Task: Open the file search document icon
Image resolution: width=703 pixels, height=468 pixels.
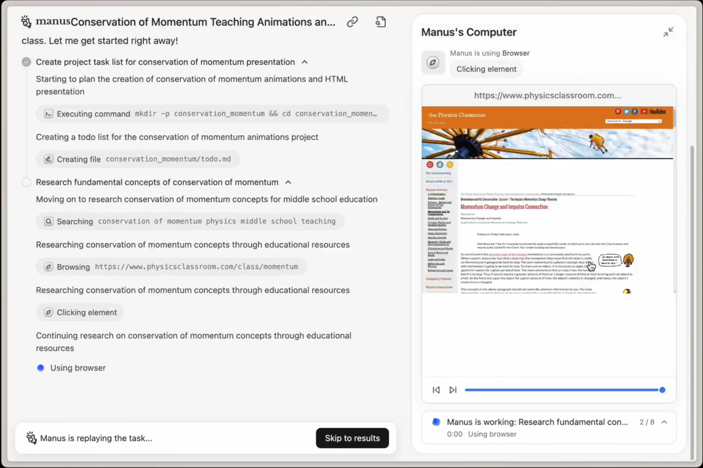Action: (380, 22)
